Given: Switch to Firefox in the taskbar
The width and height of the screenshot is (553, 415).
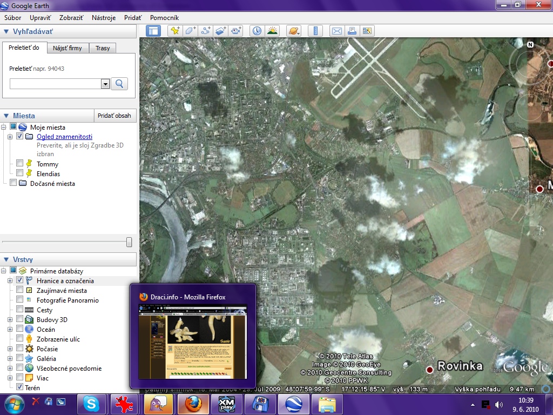Looking at the screenshot, I should coord(193,404).
